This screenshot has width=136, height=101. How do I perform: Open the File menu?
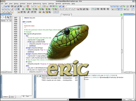point(2,4)
